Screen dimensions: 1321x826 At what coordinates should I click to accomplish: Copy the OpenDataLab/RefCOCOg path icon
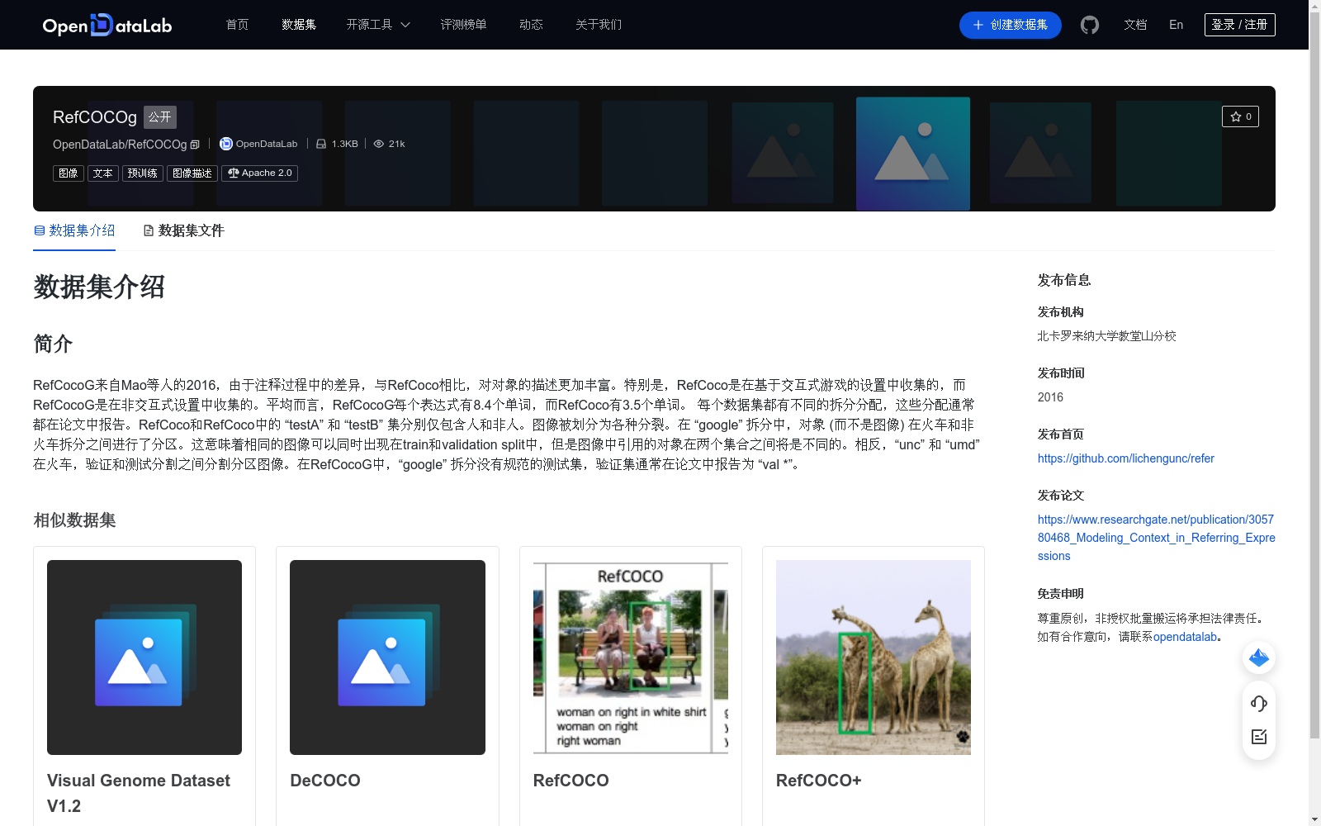tap(195, 145)
